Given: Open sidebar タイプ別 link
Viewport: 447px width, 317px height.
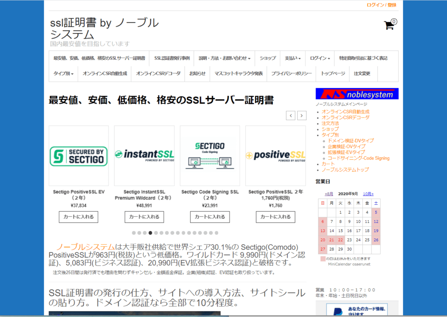Looking at the screenshot, I should 330,135.
